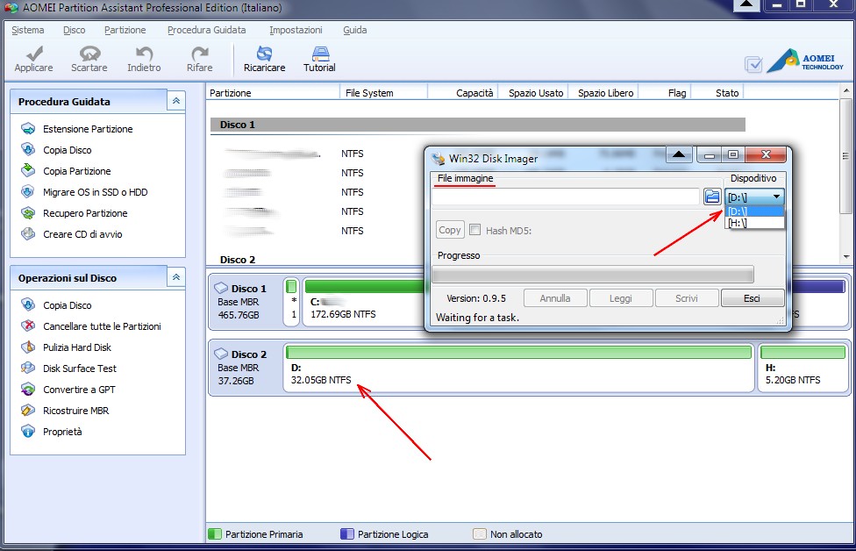Open the Tutorial toolbar icon
Viewport: 856px width, 551px height.
coord(319,54)
